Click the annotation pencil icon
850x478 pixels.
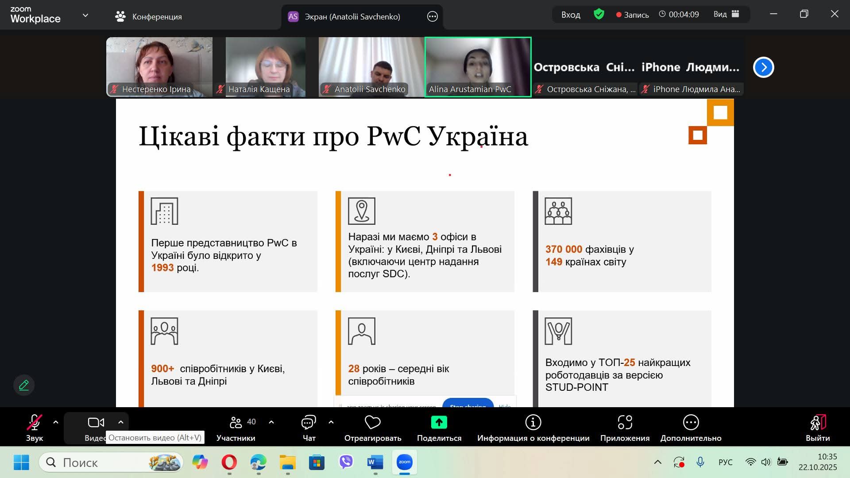(x=24, y=385)
